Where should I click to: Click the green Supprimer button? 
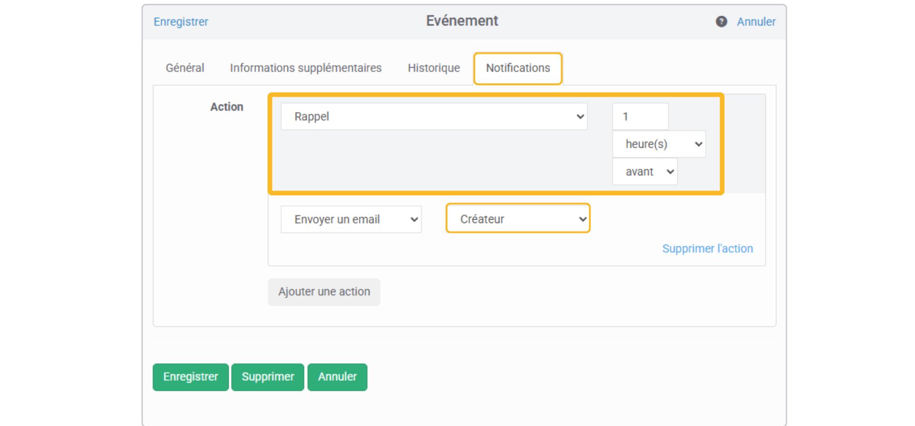click(268, 377)
